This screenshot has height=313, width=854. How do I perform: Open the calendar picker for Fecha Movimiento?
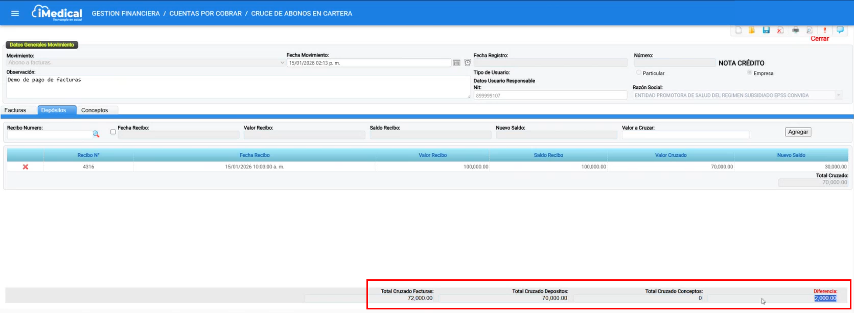(x=457, y=63)
